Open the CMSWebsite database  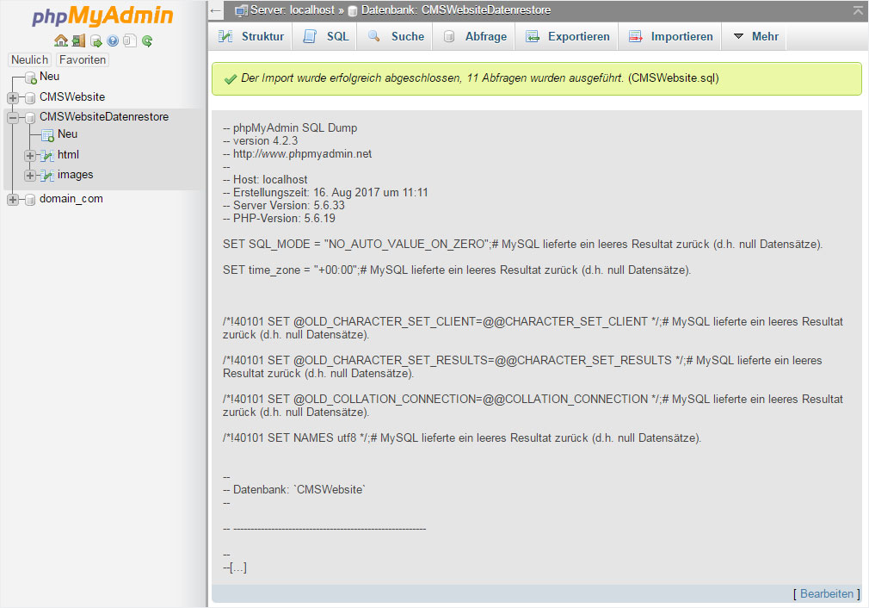click(72, 96)
